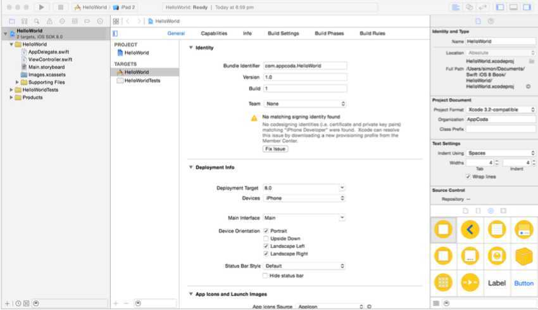Open the Project navigator folder icon

(12, 22)
